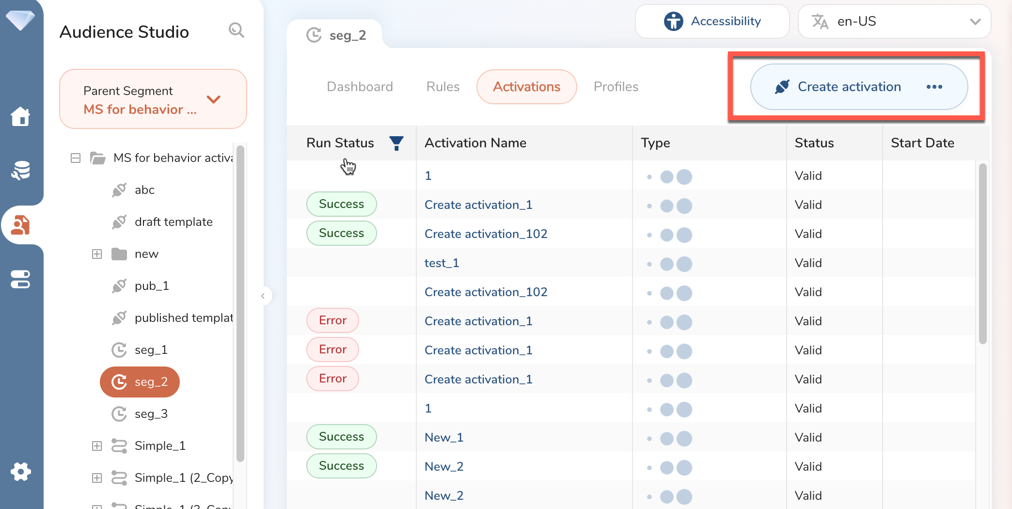The width and height of the screenshot is (1012, 509).
Task: Open the Audience Studio sidebar icon
Action: tap(20, 225)
